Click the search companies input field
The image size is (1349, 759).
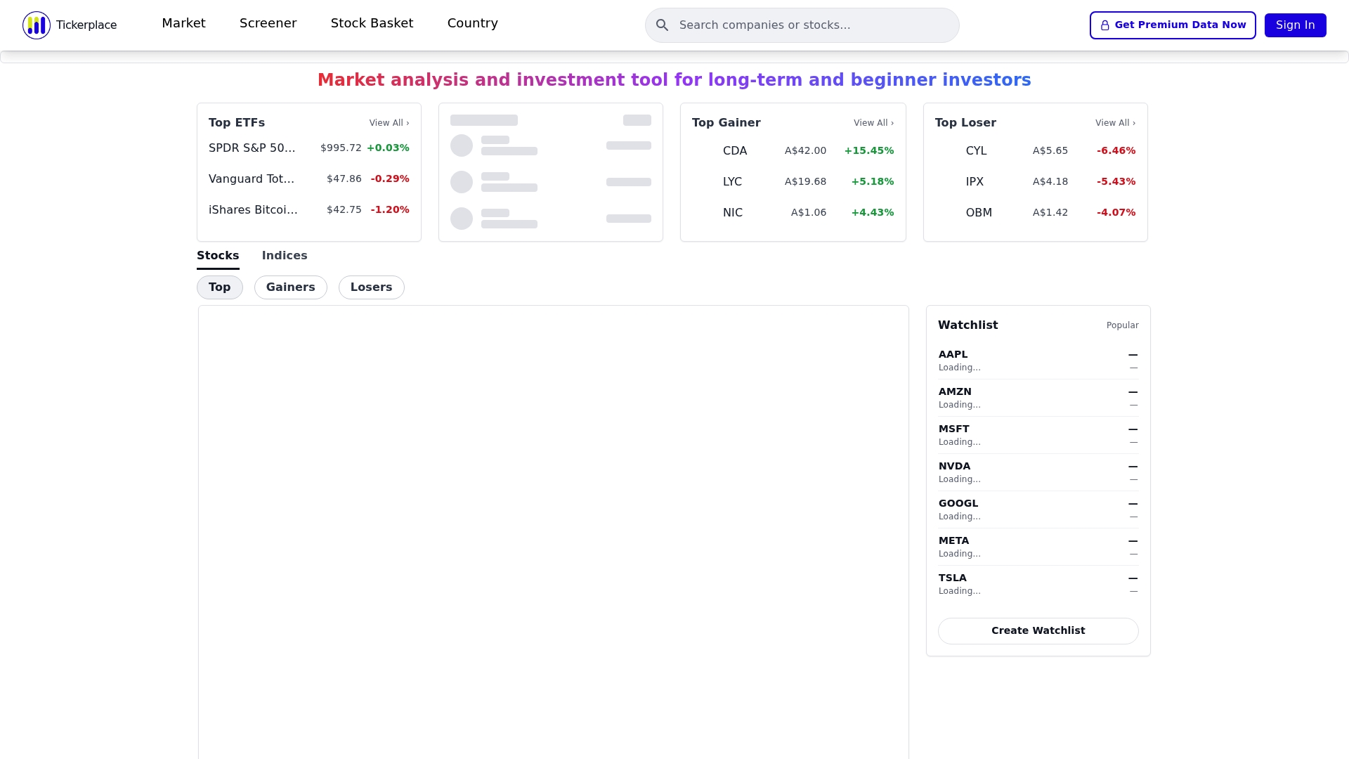pyautogui.click(x=815, y=25)
